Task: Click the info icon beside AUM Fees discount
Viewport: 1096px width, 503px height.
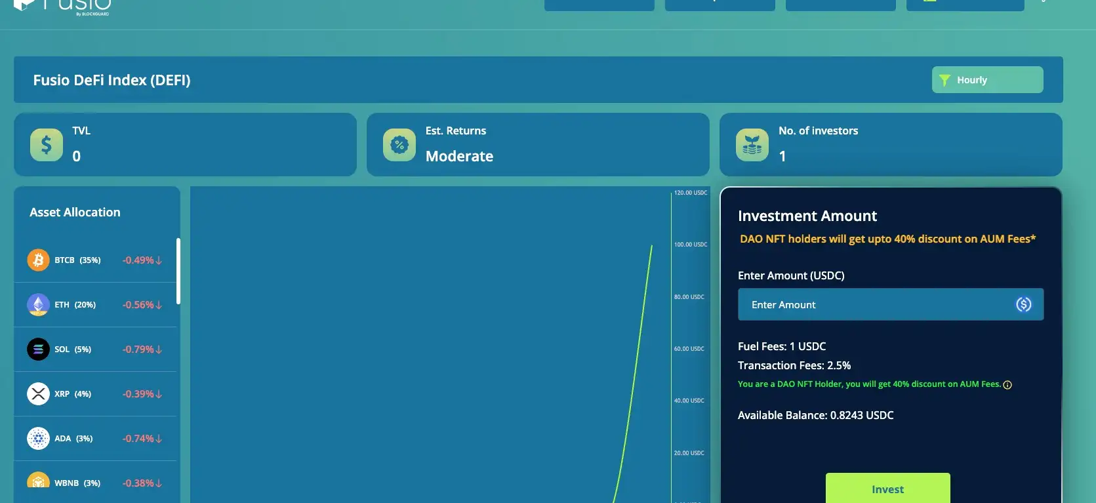Action: pyautogui.click(x=1007, y=385)
